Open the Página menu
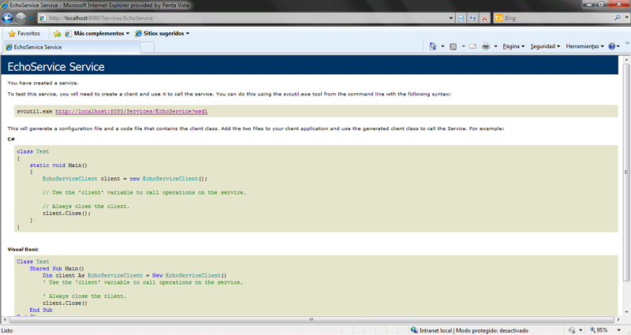This screenshot has height=335, width=631. pyautogui.click(x=513, y=47)
